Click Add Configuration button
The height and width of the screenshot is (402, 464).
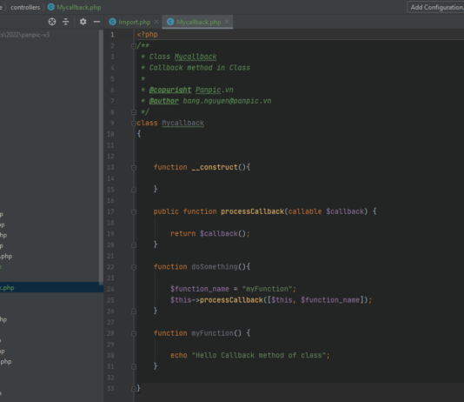click(436, 8)
